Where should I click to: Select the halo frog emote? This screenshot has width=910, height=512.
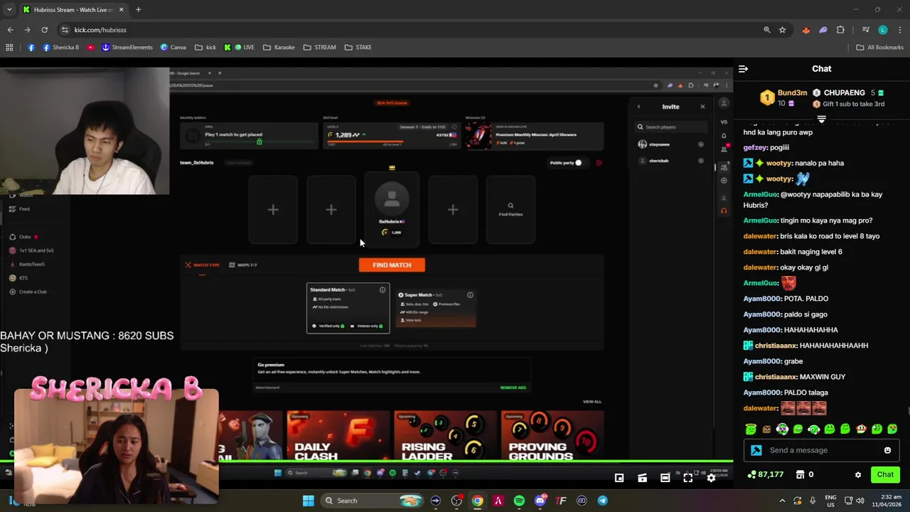[x=751, y=429]
